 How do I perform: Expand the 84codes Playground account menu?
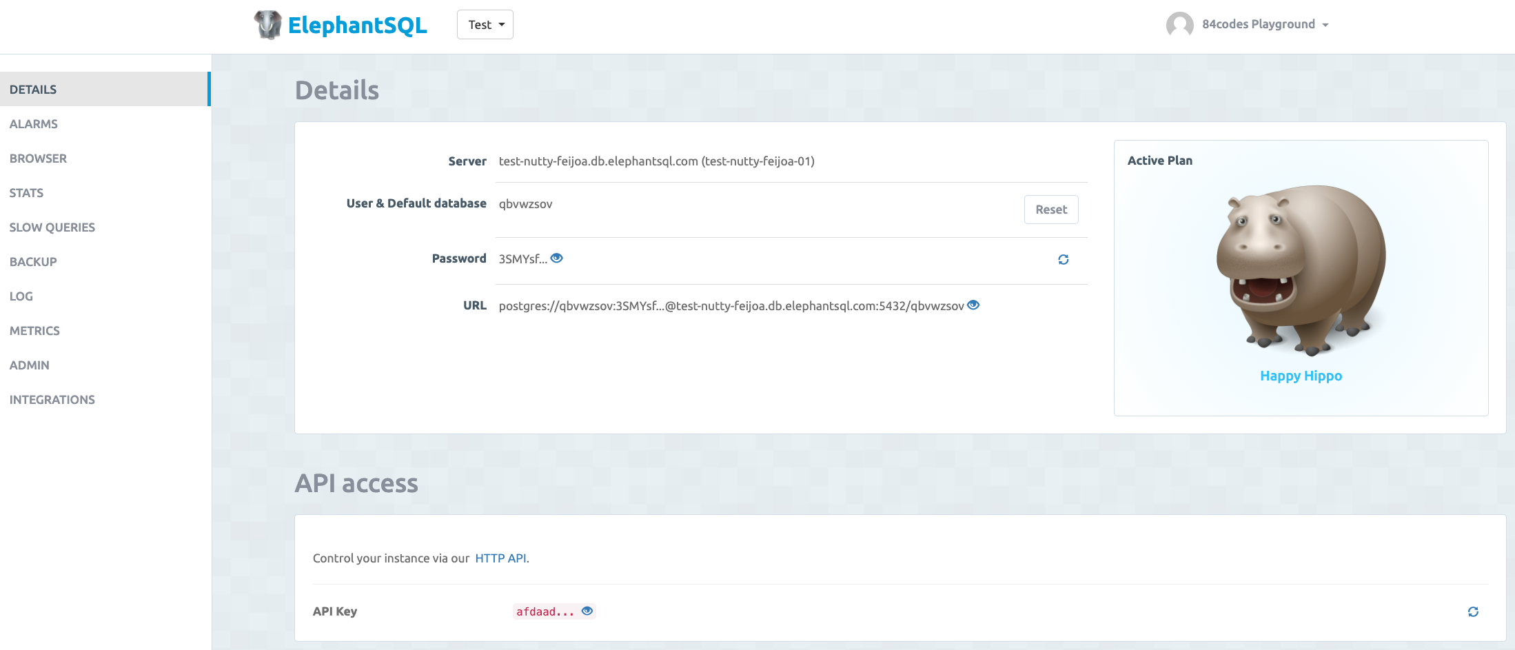[1265, 25]
